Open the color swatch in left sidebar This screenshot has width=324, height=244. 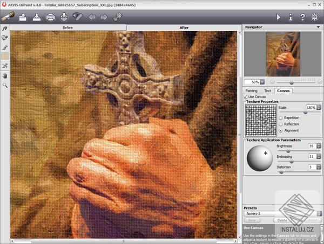coord(5,57)
